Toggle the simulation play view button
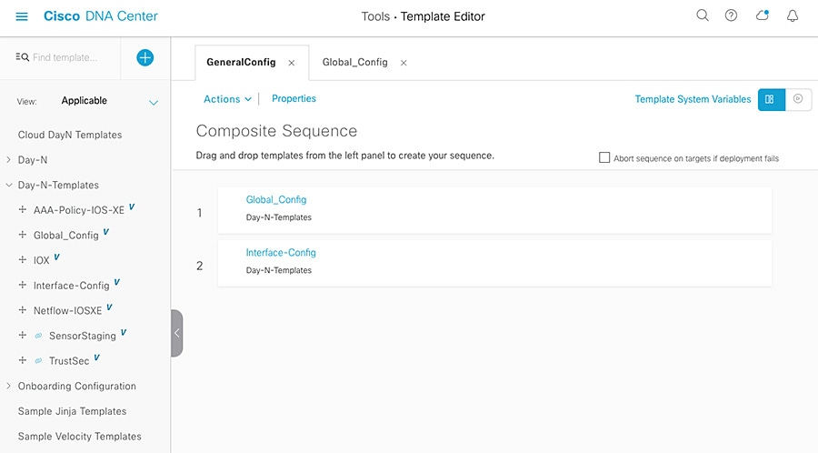818x453 pixels. pos(798,99)
